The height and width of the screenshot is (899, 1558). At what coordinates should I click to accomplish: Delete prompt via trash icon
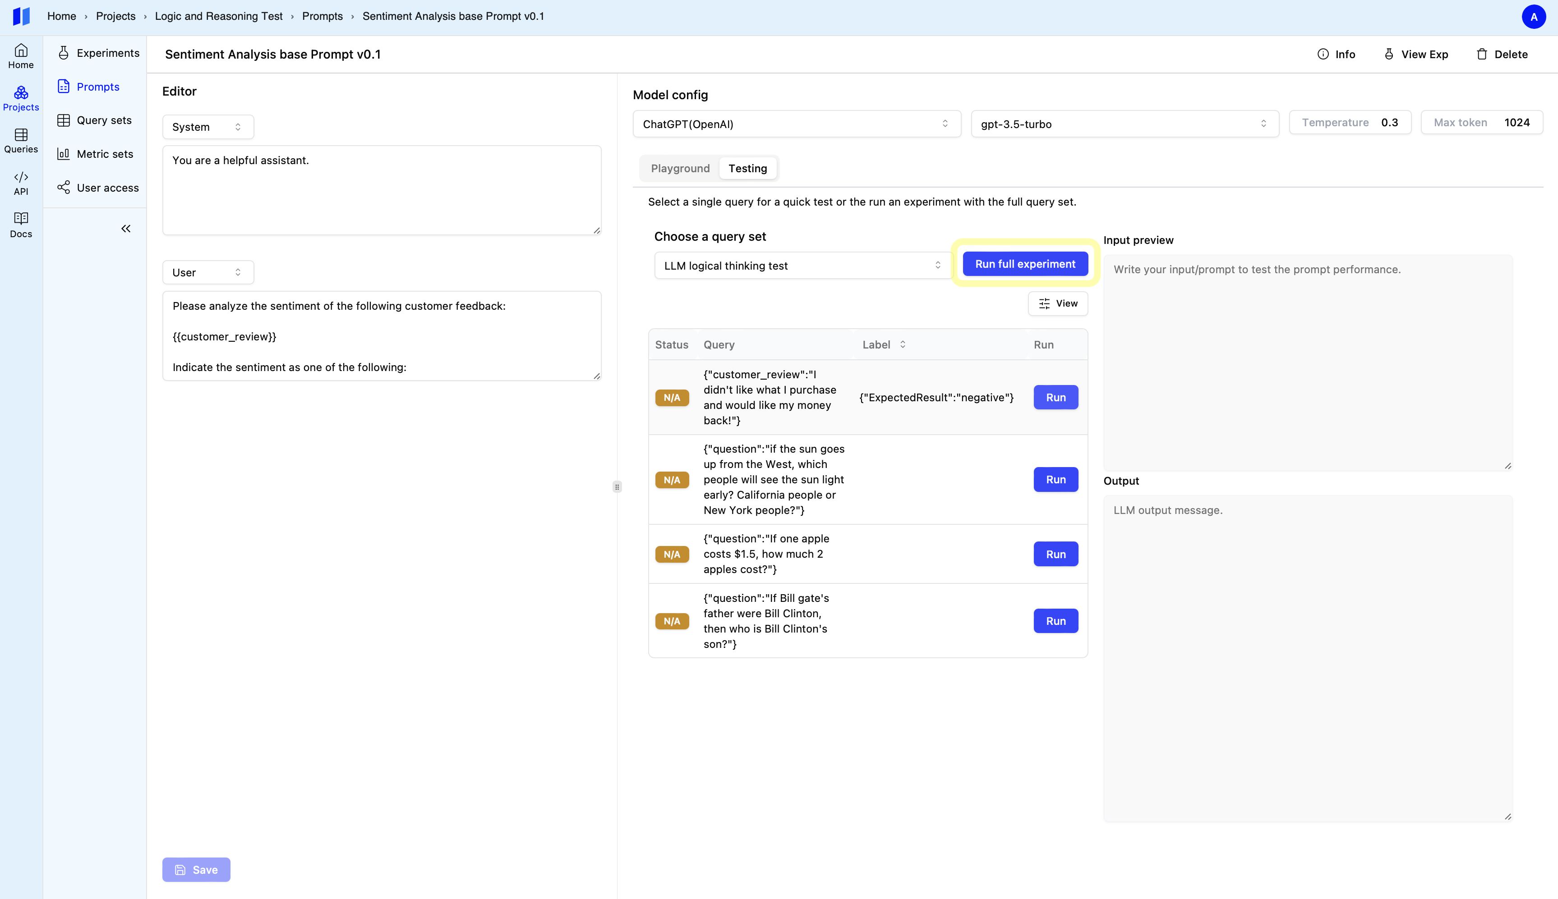click(x=1502, y=55)
